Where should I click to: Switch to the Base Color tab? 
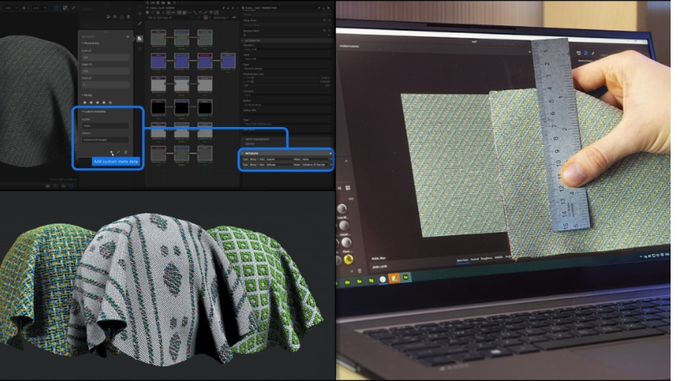pyautogui.click(x=462, y=259)
